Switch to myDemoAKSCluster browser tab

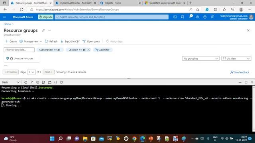[76, 3]
